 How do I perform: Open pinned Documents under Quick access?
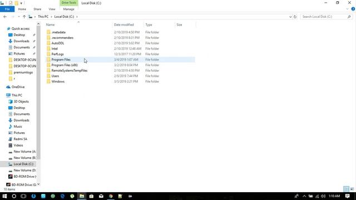[22, 47]
